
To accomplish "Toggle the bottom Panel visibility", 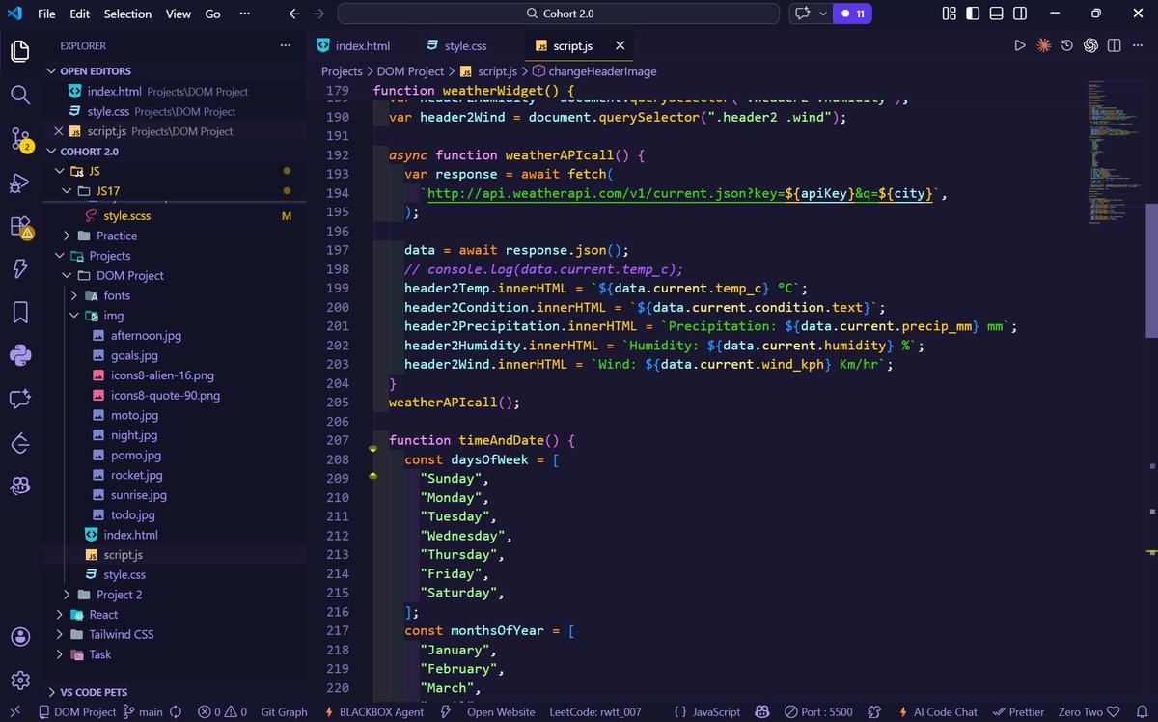I will tap(998, 14).
